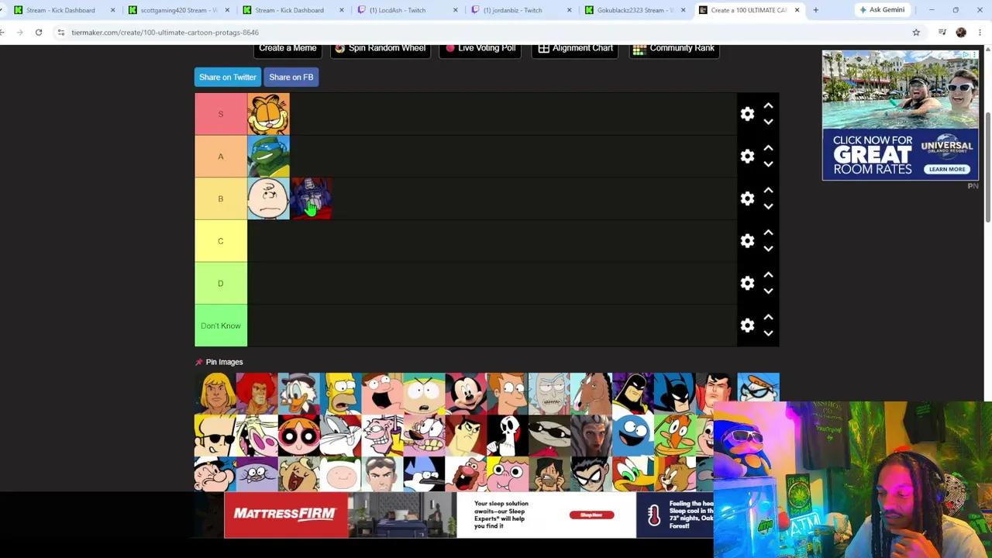Select the Homer Simpson image
Viewport: 992px width, 558px height.
341,394
